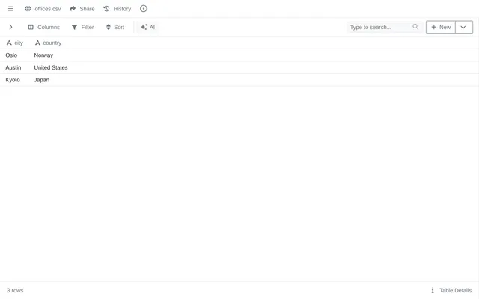Click the globe icon beside offices.csv

point(28,9)
